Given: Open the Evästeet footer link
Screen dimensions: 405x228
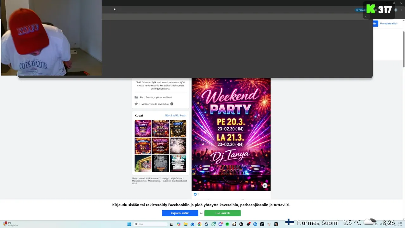Looking at the screenshot, I should [167, 181].
